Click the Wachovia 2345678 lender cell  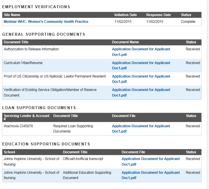pos(18,126)
